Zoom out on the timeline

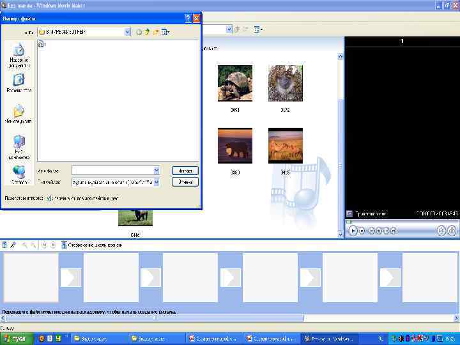pyautogui.click(x=33, y=245)
